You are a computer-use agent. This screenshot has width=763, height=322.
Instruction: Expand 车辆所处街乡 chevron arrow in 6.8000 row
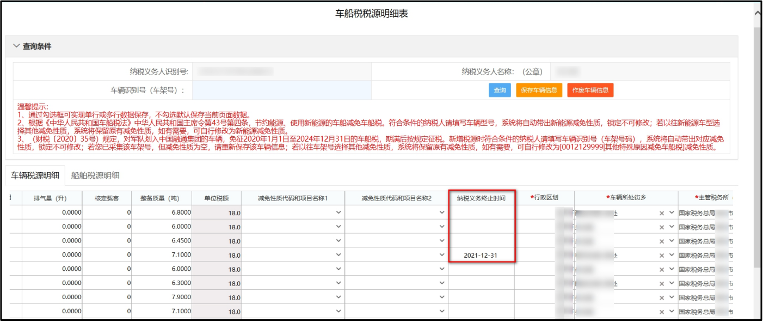pos(672,212)
